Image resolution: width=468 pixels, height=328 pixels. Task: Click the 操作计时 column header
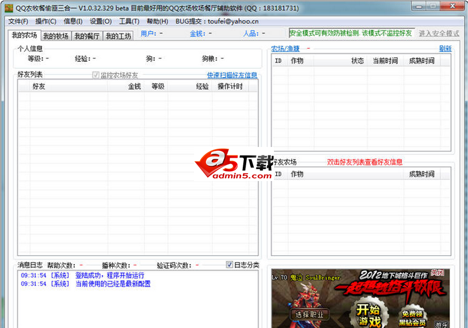point(230,86)
